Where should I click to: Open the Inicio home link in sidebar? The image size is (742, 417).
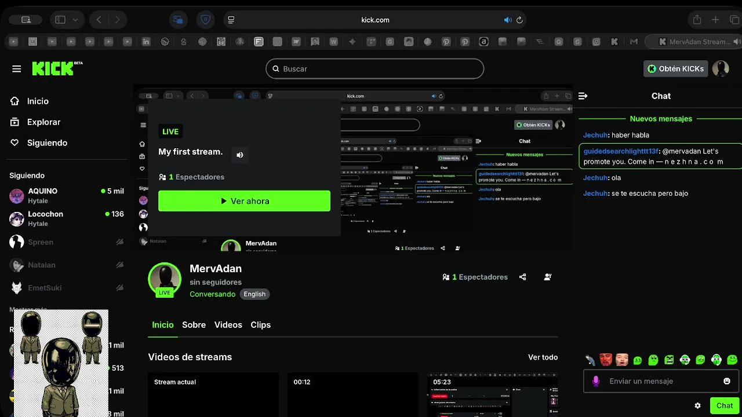point(30,101)
